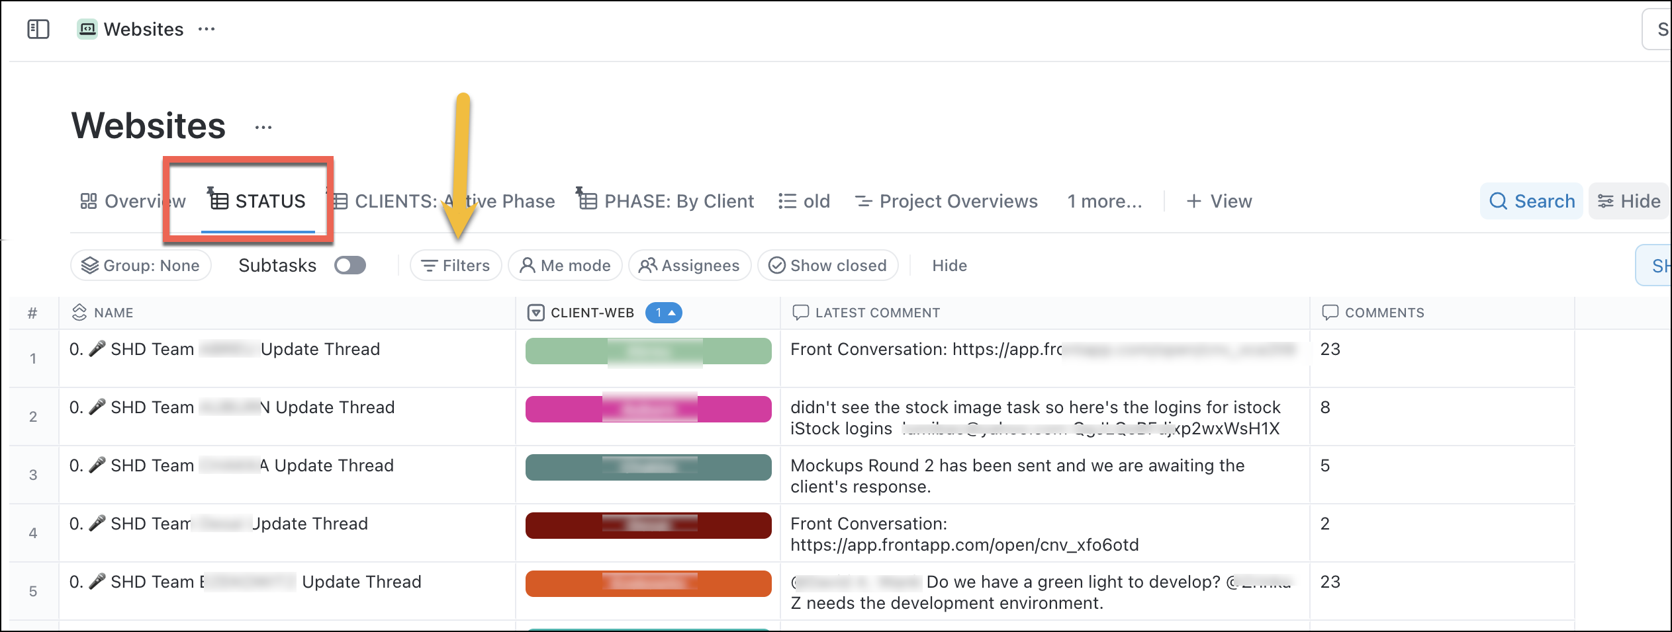This screenshot has height=632, width=1672.
Task: Open the ellipsis menu next to Websites heading
Action: coord(263,127)
